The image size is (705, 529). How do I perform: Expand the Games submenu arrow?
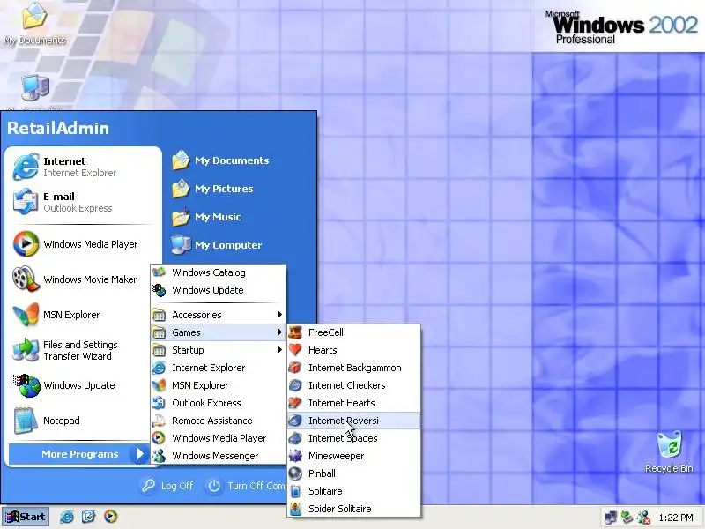[279, 332]
